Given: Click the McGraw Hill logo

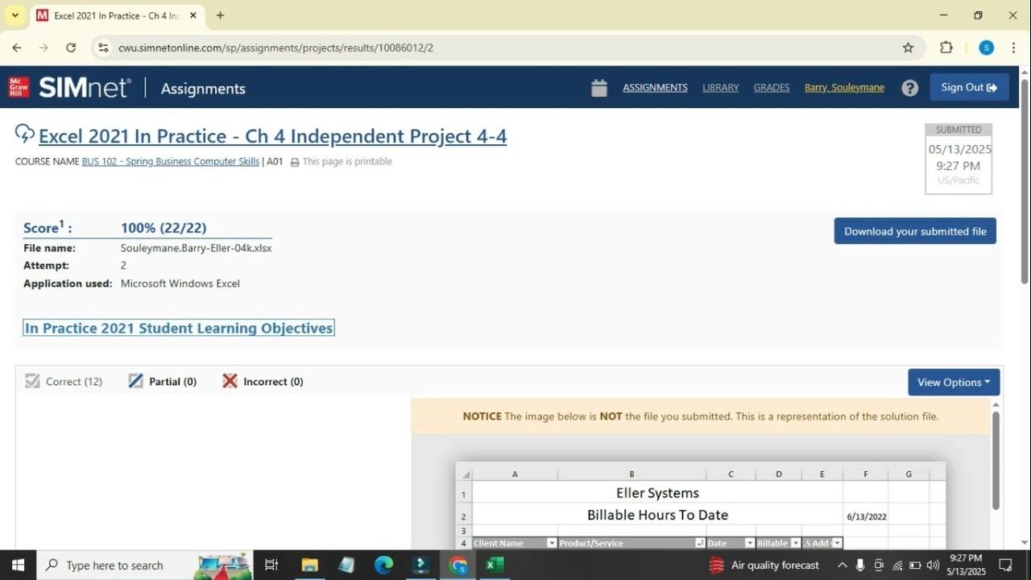Looking at the screenshot, I should point(19,87).
